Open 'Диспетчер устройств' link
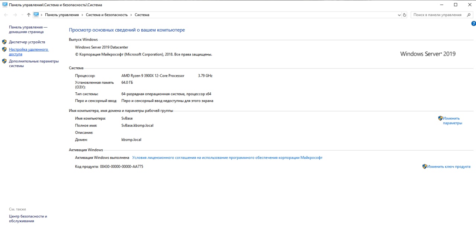 click(27, 42)
